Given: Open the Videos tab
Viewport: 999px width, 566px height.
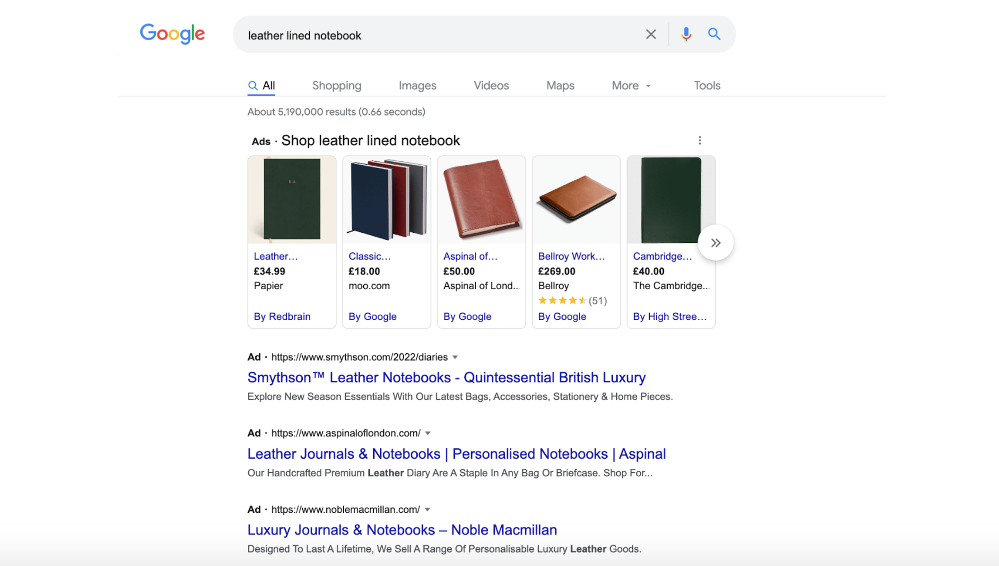Looking at the screenshot, I should point(491,85).
